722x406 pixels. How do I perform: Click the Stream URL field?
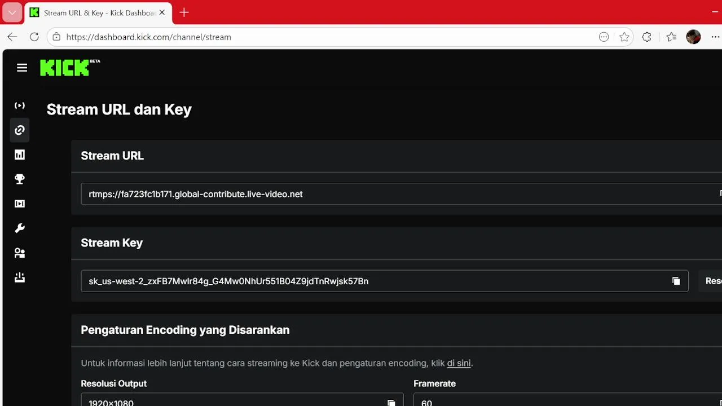[x=401, y=194]
